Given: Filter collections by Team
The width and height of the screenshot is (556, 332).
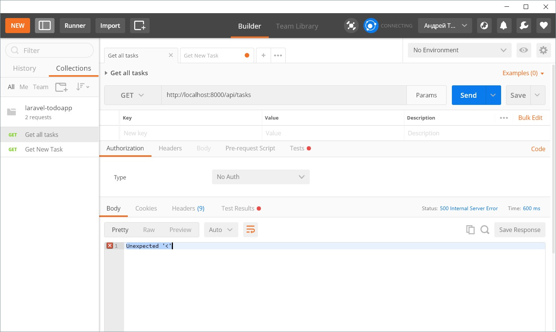Looking at the screenshot, I should coord(41,87).
